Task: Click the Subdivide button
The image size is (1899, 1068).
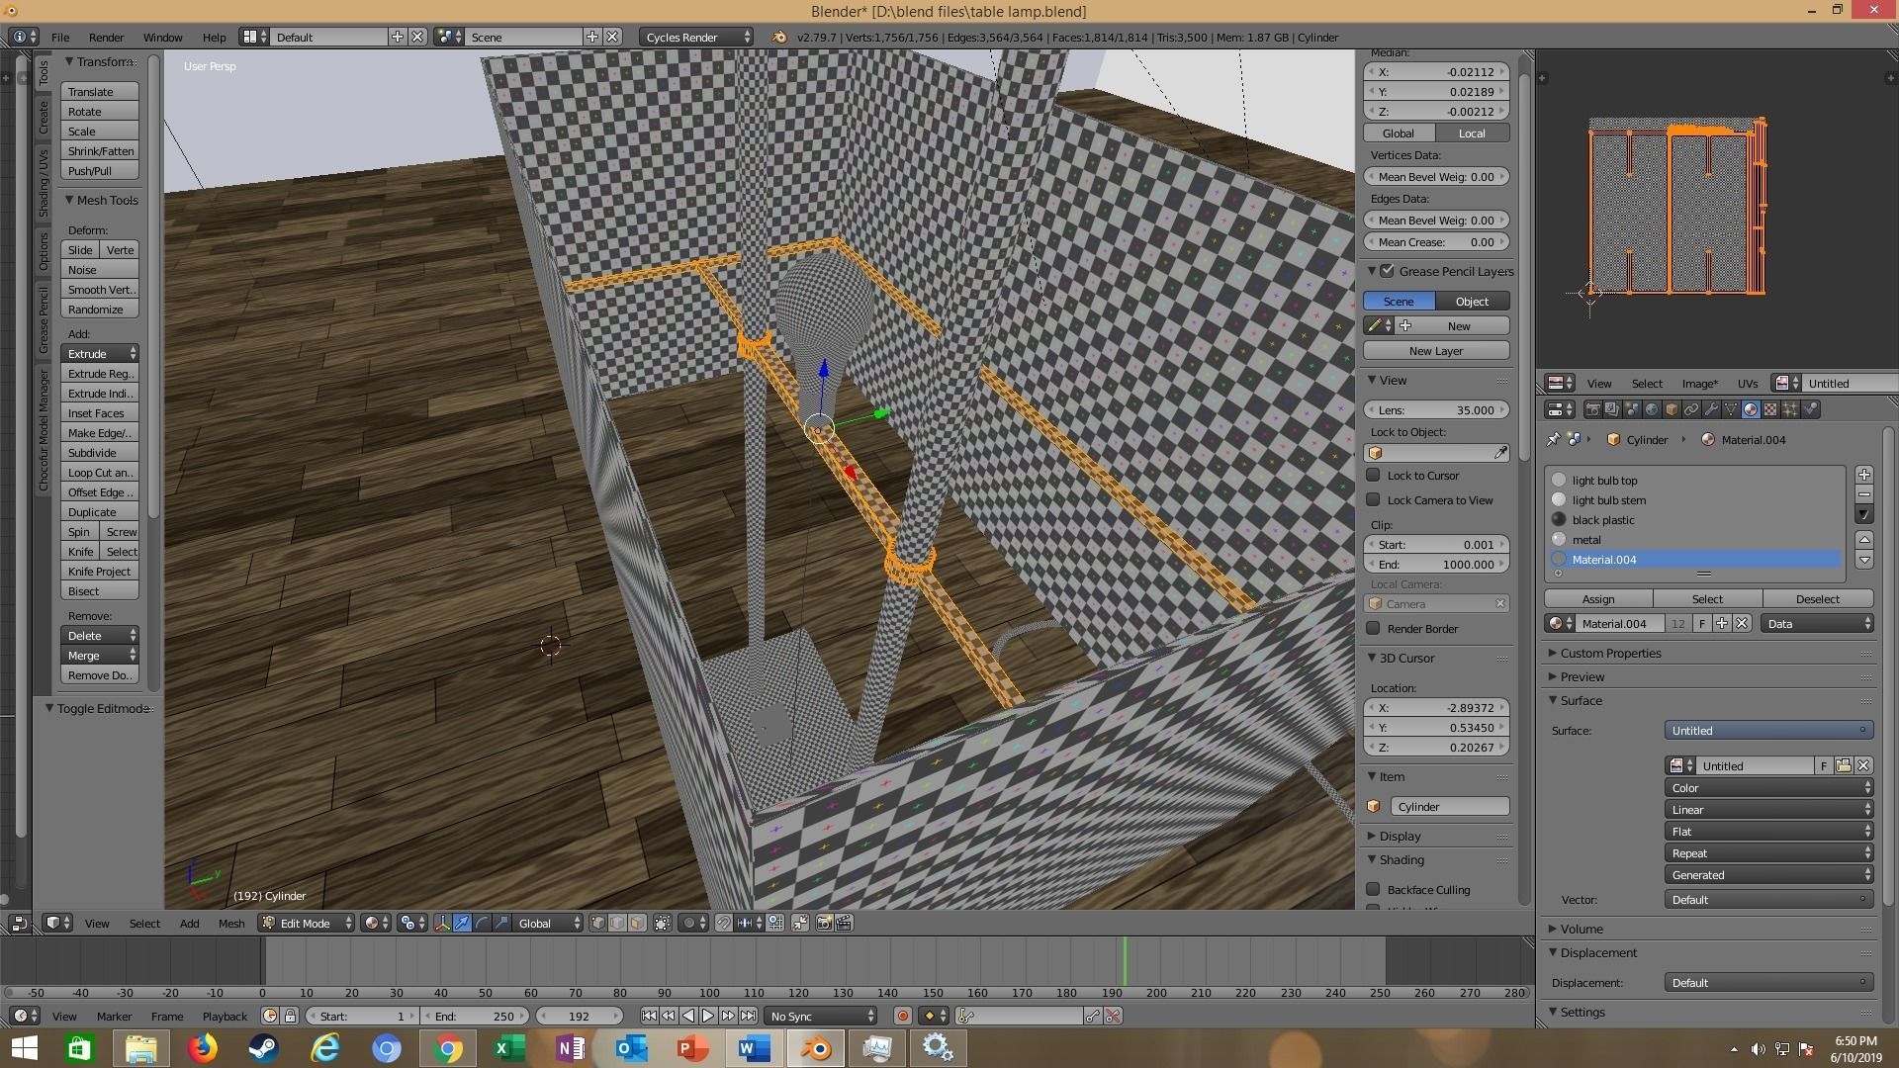Action: [99, 453]
